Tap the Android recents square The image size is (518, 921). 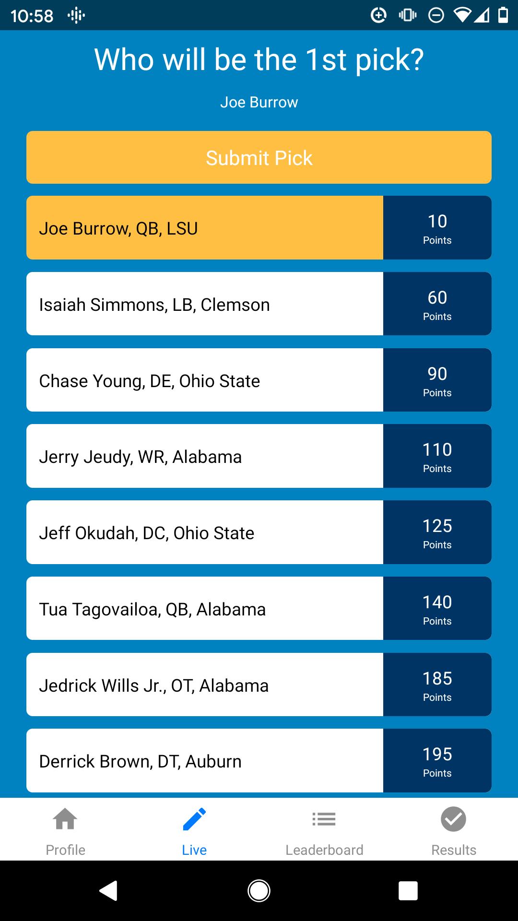tap(408, 891)
